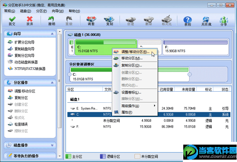
Task: Click the 调整 (resize) toolbar icon
Action: pyautogui.click(x=91, y=21)
